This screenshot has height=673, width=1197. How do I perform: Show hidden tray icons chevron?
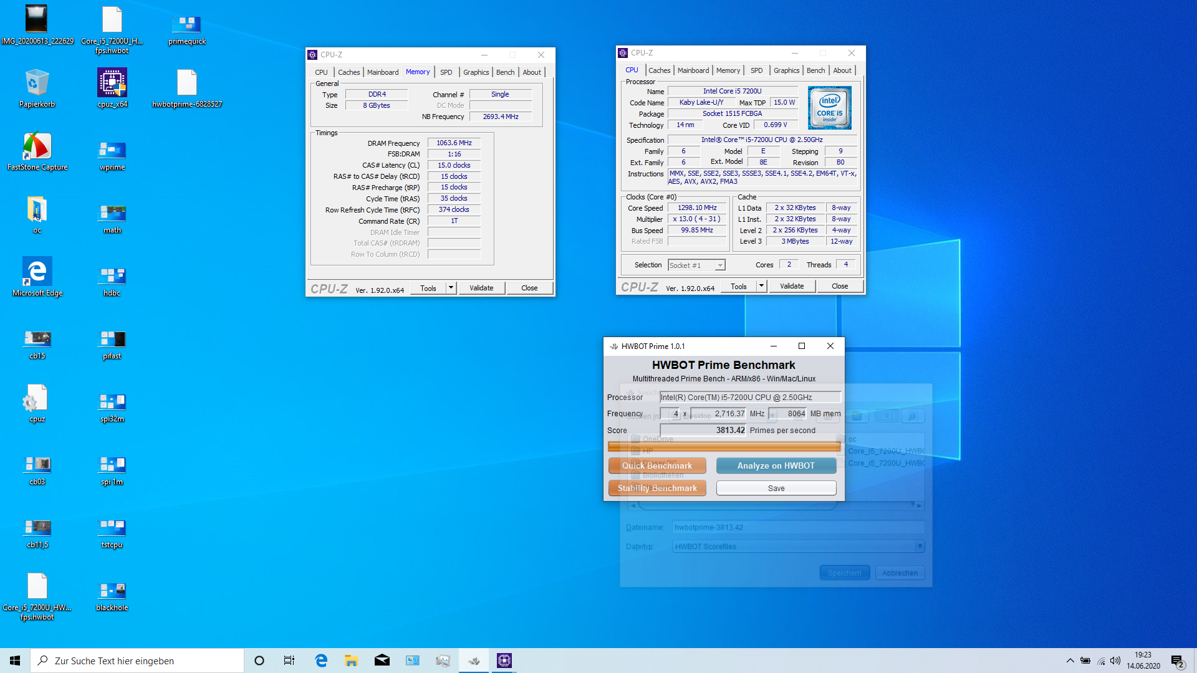pos(1070,661)
